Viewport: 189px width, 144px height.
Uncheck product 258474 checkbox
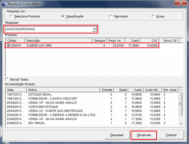8,45
